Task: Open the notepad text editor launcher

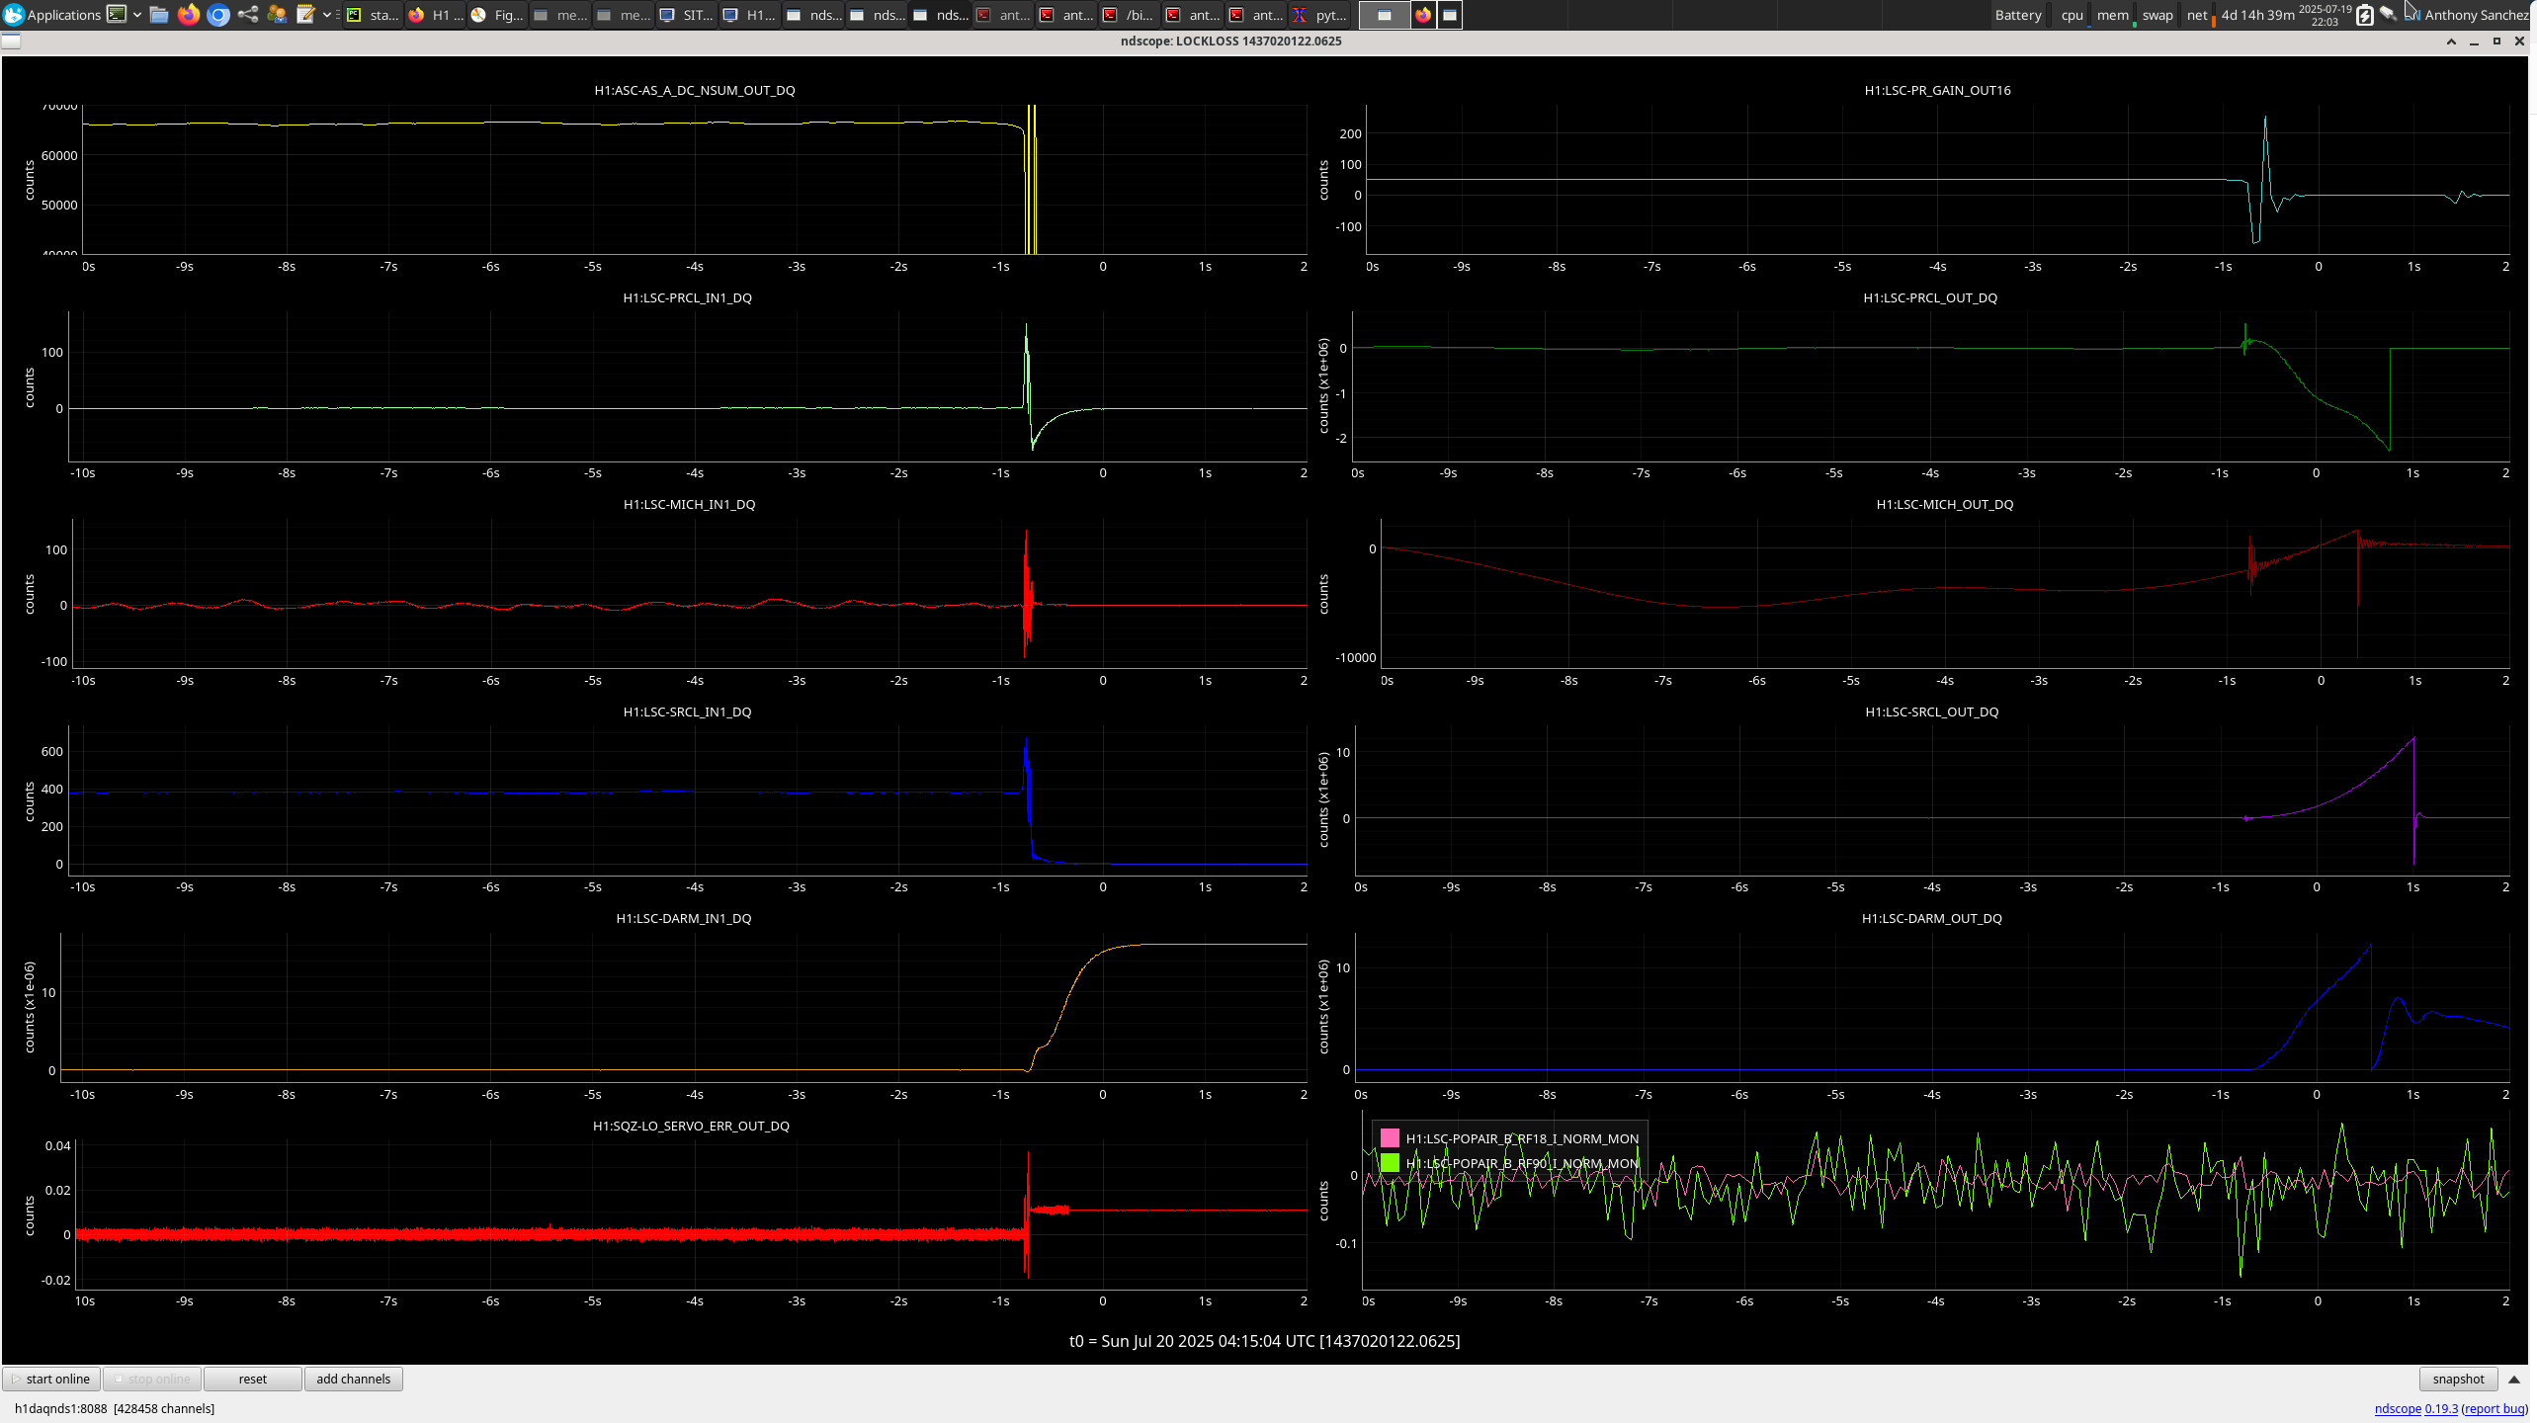Action: click(306, 15)
